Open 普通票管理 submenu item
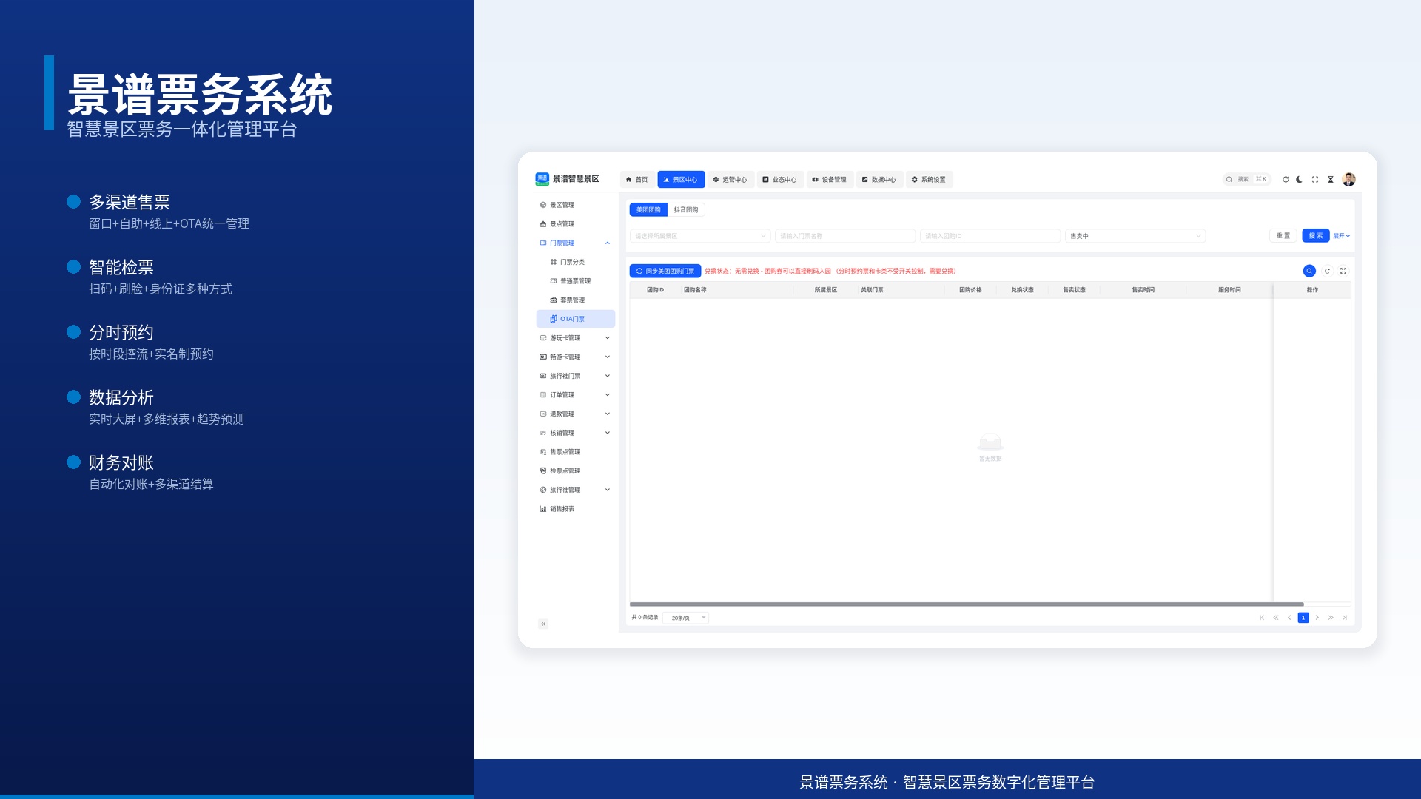Image resolution: width=1421 pixels, height=799 pixels. (x=576, y=281)
